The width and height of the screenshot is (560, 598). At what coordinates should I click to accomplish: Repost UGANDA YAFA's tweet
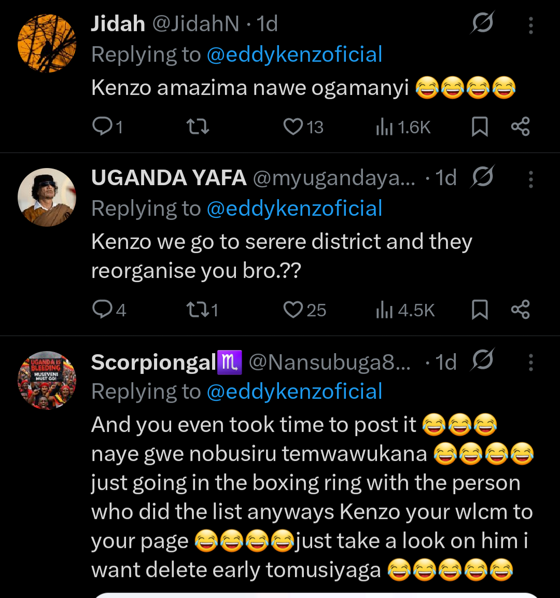click(198, 310)
